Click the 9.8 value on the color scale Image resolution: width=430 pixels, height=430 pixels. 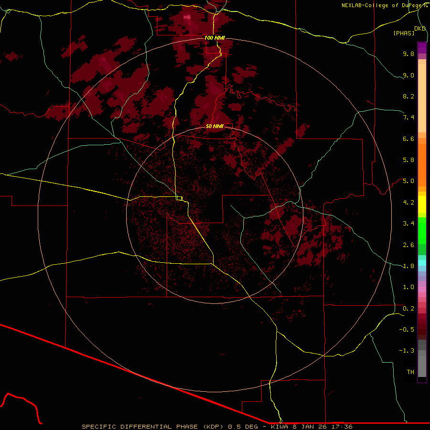pos(408,54)
